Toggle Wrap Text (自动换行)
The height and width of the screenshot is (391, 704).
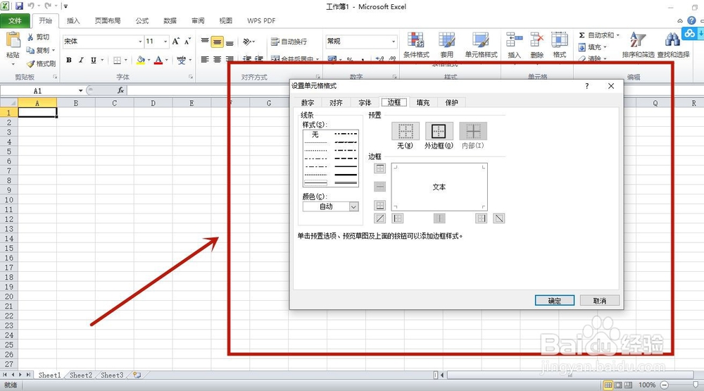pyautogui.click(x=289, y=42)
